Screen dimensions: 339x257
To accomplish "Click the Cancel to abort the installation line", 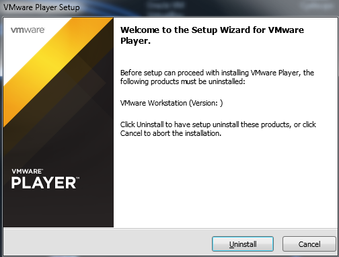I will [171, 133].
